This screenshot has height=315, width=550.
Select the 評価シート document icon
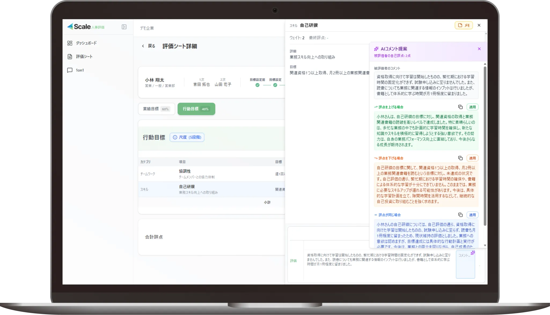pyautogui.click(x=69, y=57)
